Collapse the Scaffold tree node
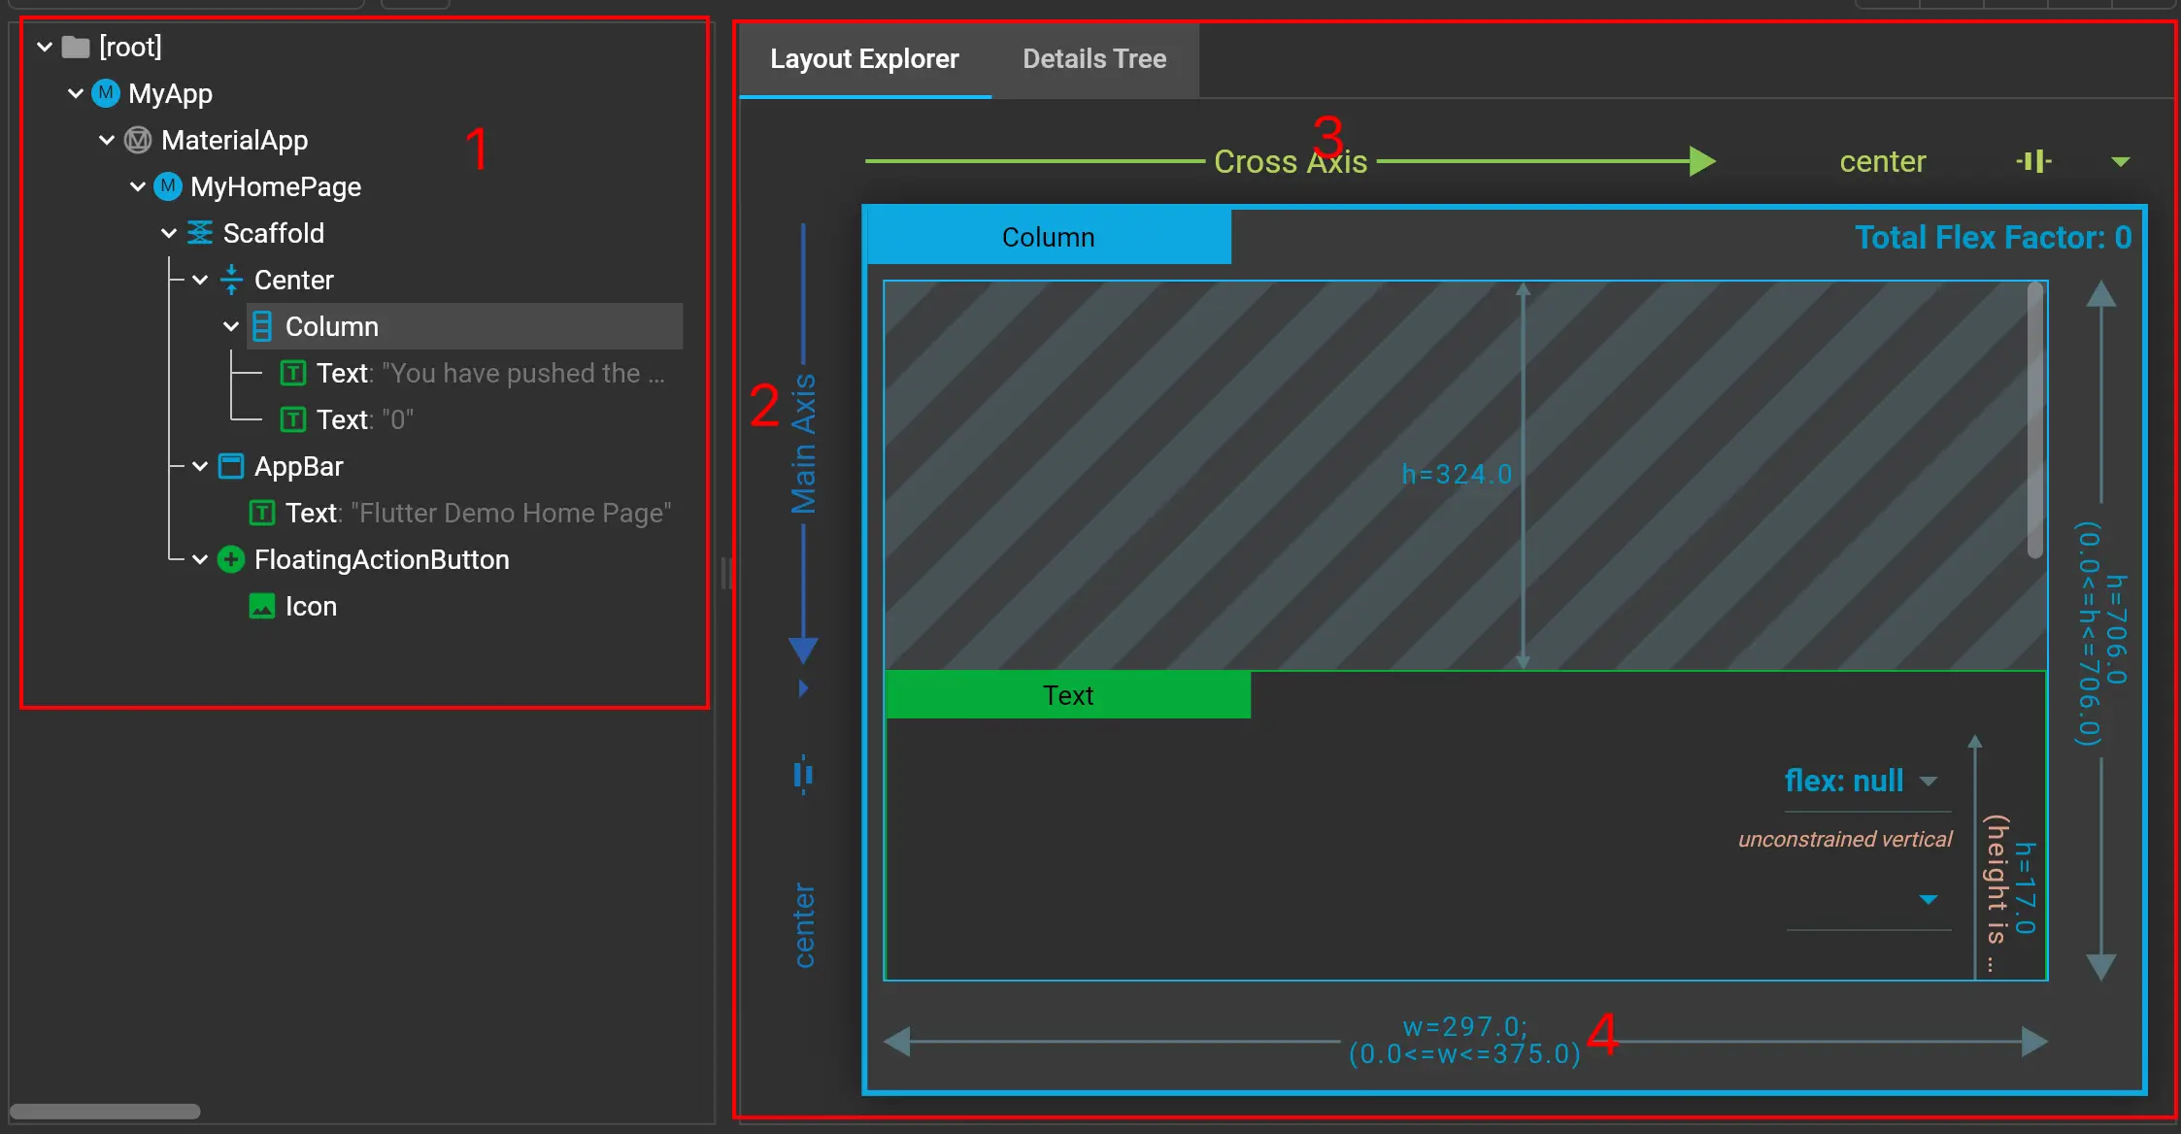The image size is (2181, 1134). (x=169, y=233)
